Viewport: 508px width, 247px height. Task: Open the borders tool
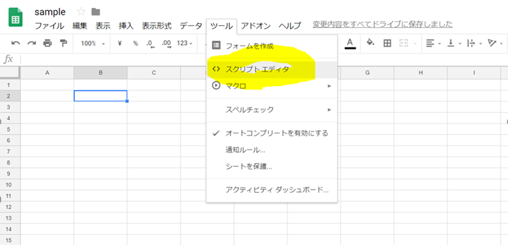click(x=387, y=43)
